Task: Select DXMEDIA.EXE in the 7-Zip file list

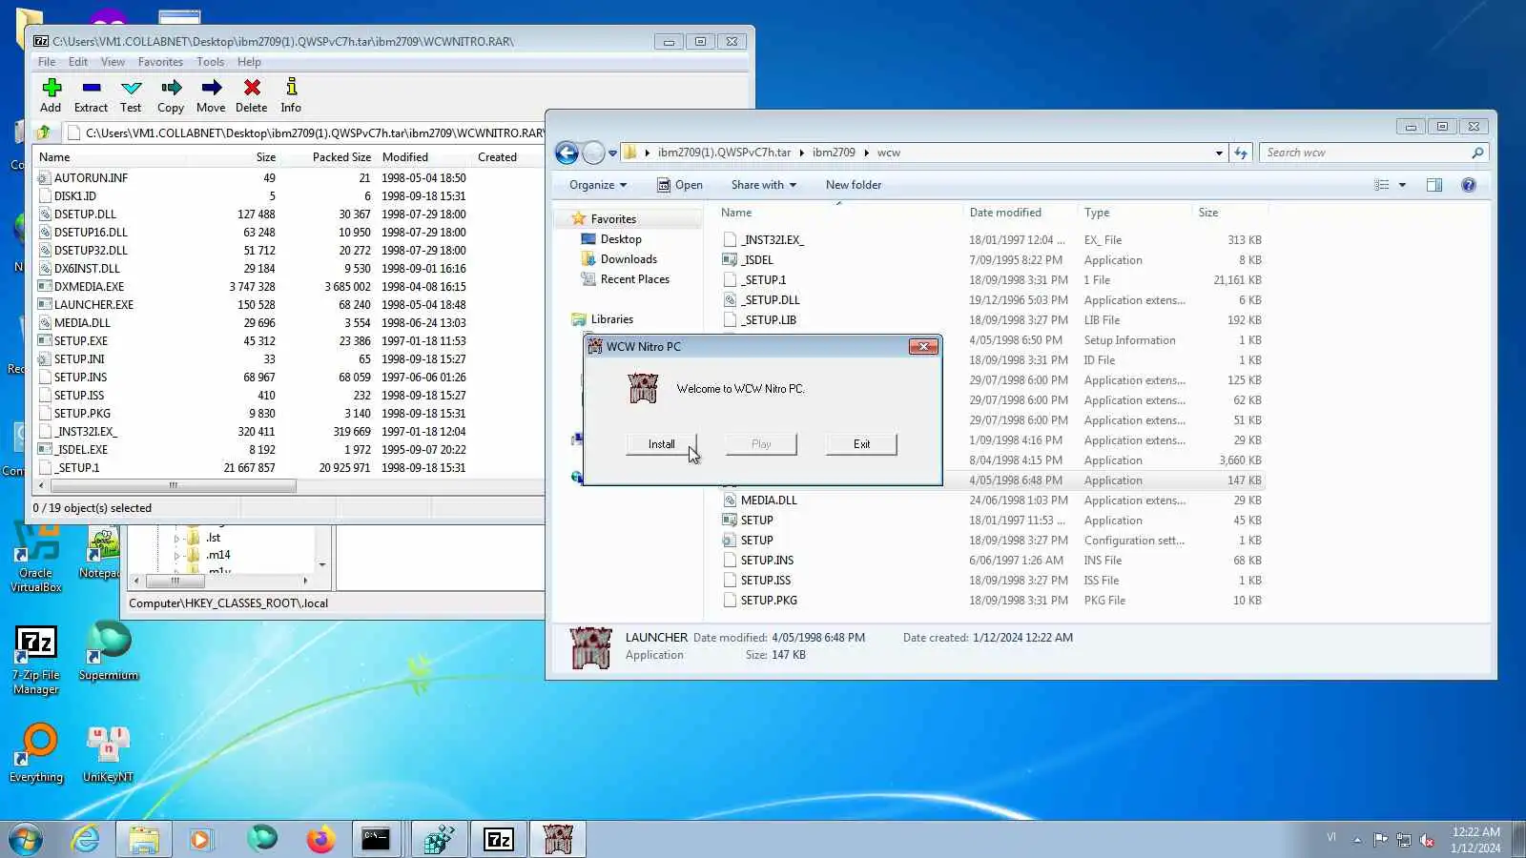Action: tap(89, 287)
